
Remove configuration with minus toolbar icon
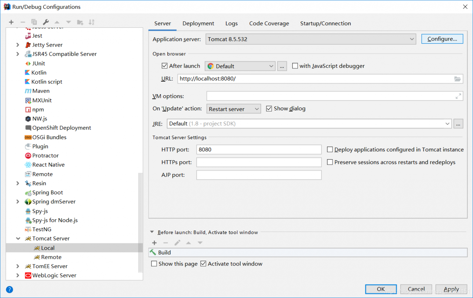pos(23,22)
